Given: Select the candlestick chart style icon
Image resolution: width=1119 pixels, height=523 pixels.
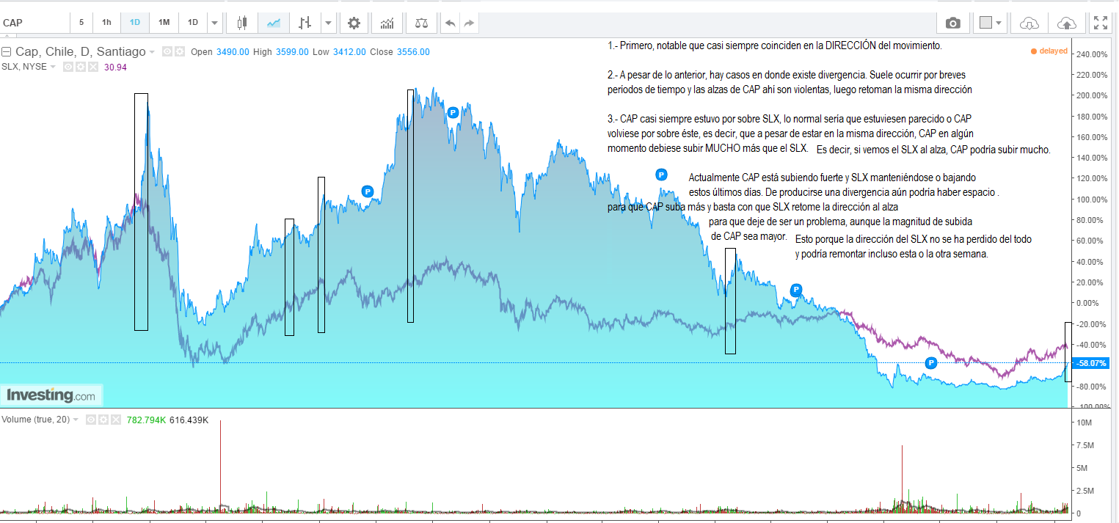Looking at the screenshot, I should [x=242, y=23].
